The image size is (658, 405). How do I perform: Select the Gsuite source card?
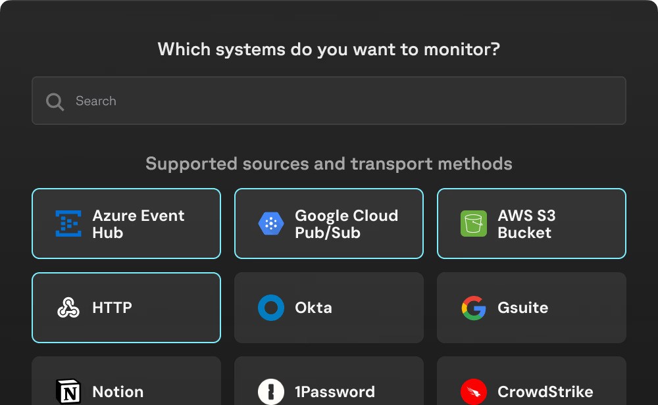pyautogui.click(x=531, y=308)
